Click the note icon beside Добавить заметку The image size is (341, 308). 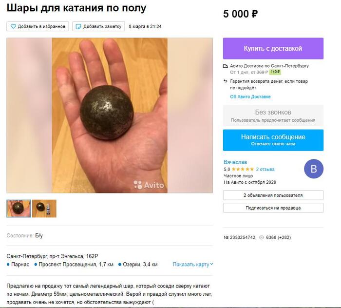pyautogui.click(x=78, y=26)
